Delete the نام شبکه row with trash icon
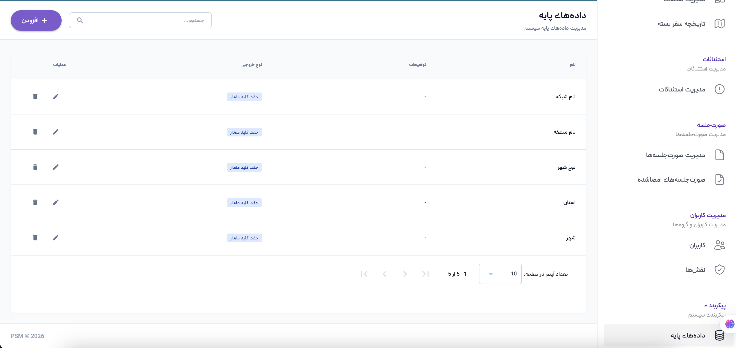The image size is (736, 348). tap(35, 97)
